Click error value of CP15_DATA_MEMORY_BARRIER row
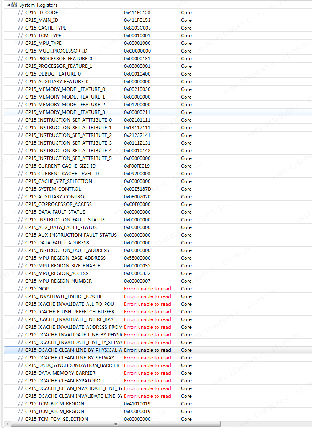The width and height of the screenshot is (312, 428). (x=147, y=373)
